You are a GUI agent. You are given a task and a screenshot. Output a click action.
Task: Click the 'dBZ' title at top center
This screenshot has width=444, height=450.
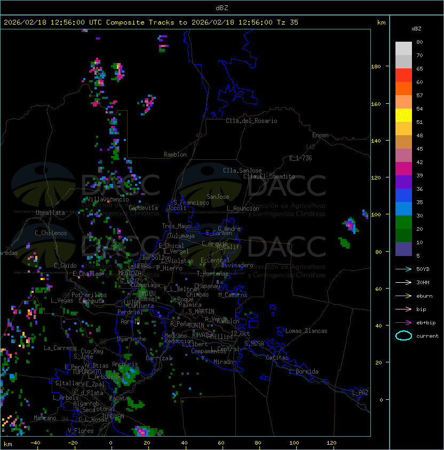click(x=222, y=7)
